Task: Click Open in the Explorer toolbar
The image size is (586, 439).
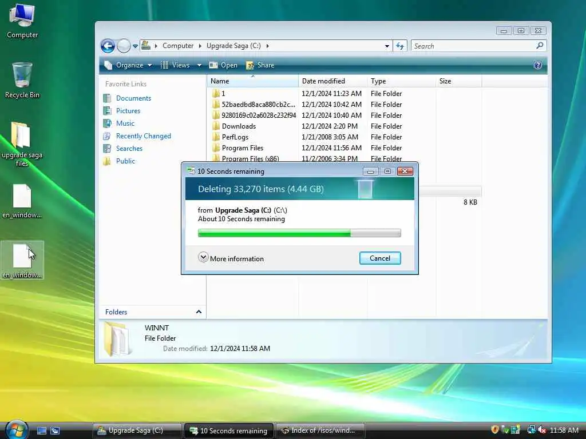Action: tap(223, 65)
